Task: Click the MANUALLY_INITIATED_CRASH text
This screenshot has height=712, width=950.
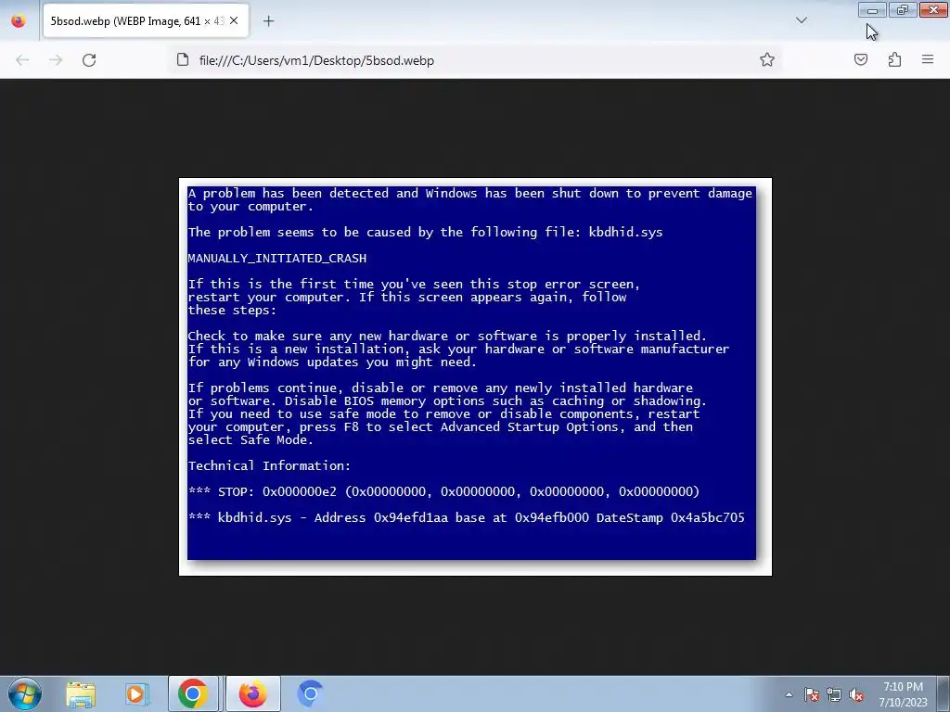Action: 276,259
